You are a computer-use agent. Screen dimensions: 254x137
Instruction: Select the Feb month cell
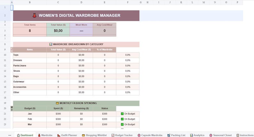pyautogui.click(x=30, y=119)
